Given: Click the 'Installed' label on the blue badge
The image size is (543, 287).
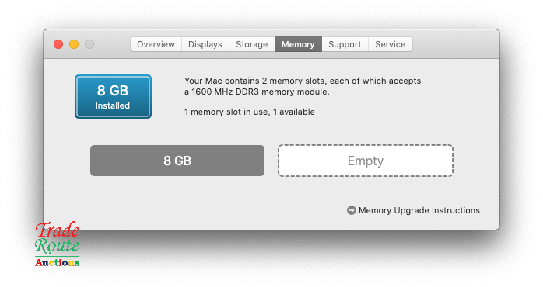Looking at the screenshot, I should tap(113, 105).
